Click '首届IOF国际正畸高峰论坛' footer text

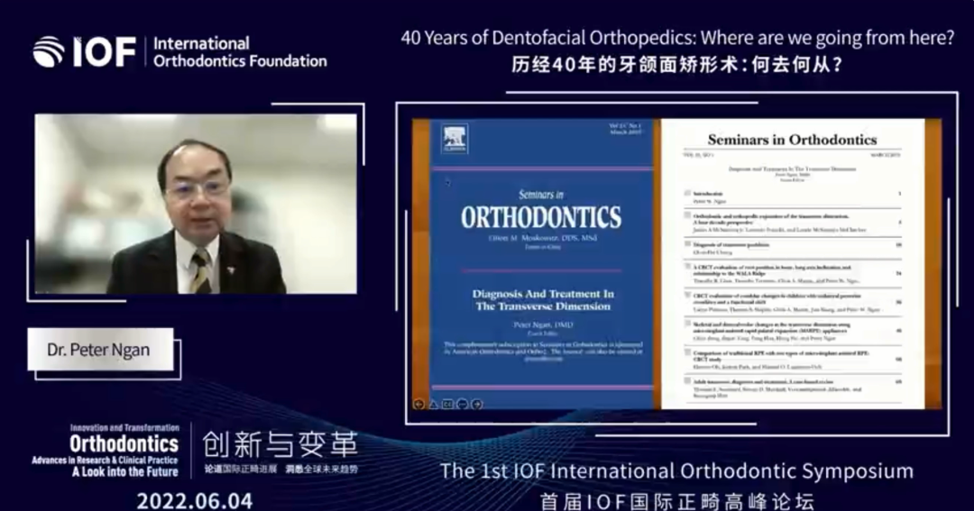point(676,501)
